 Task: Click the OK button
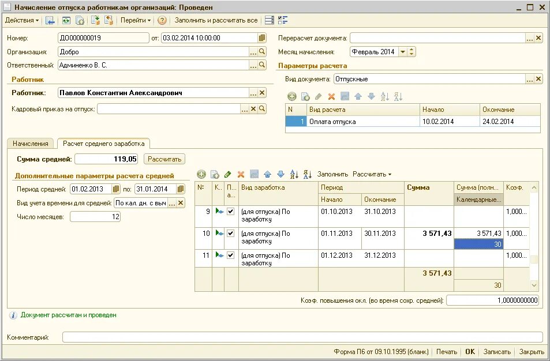pos(470,352)
